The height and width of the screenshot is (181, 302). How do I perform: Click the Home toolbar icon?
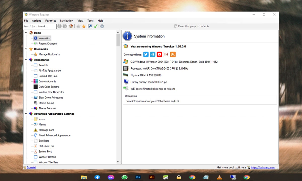pyautogui.click(x=71, y=26)
